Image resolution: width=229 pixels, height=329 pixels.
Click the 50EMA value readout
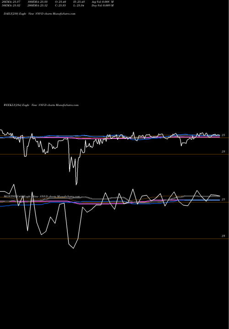[11, 5]
